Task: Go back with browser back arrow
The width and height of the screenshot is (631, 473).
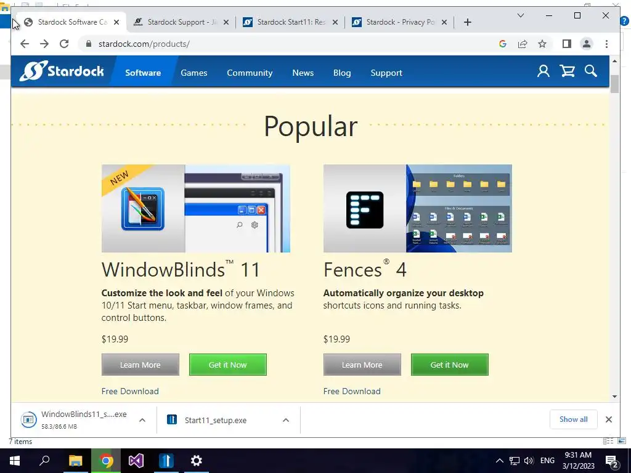Action: point(25,44)
